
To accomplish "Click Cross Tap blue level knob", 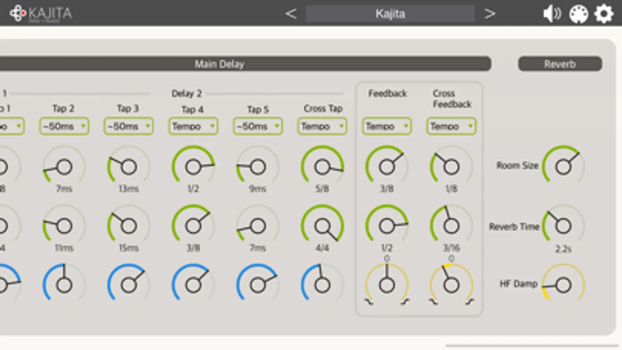I will click(x=322, y=285).
